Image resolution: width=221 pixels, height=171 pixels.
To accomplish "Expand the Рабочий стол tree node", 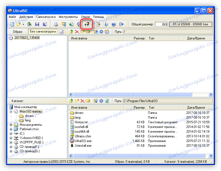I will pos(11,129).
